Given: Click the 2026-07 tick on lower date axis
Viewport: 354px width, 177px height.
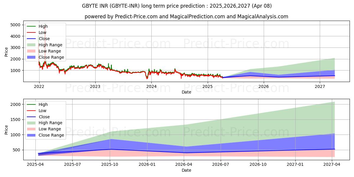Looking at the screenshot, I should (221, 165).
